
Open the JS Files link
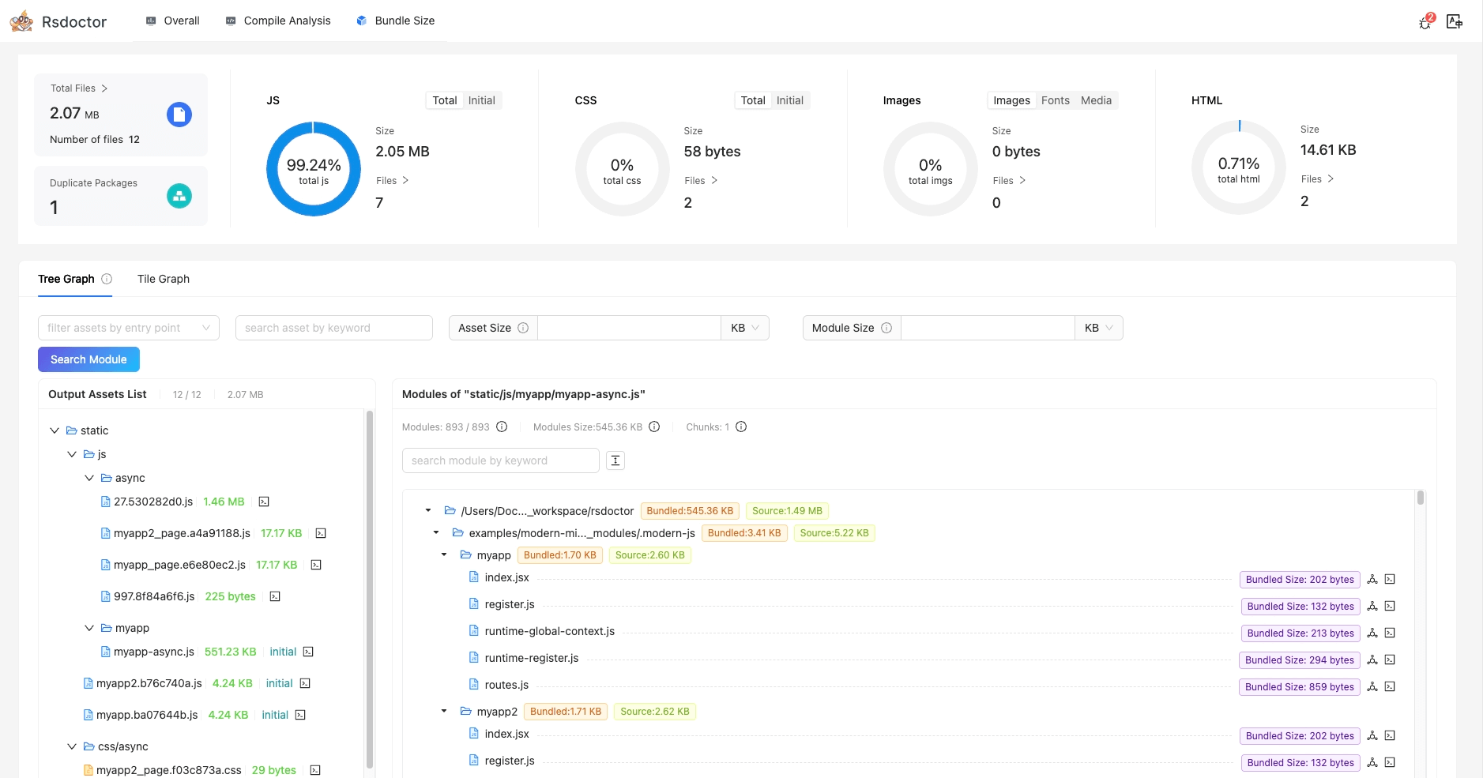pyautogui.click(x=392, y=181)
